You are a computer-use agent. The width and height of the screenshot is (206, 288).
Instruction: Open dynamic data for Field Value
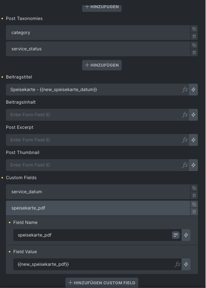(x=186, y=264)
